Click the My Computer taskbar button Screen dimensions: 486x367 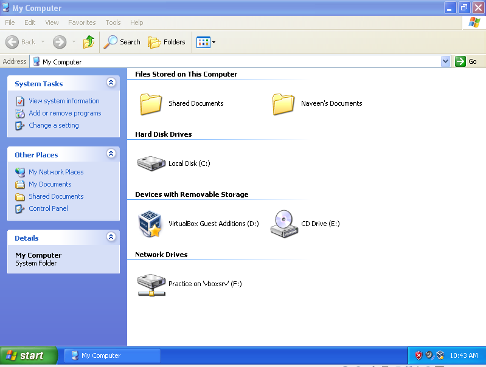[x=113, y=355]
